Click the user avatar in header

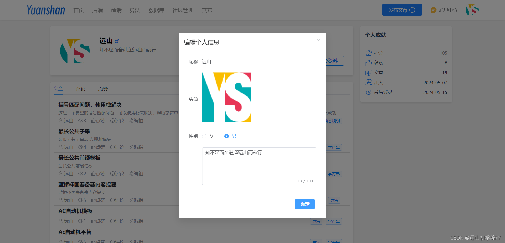coord(472,10)
